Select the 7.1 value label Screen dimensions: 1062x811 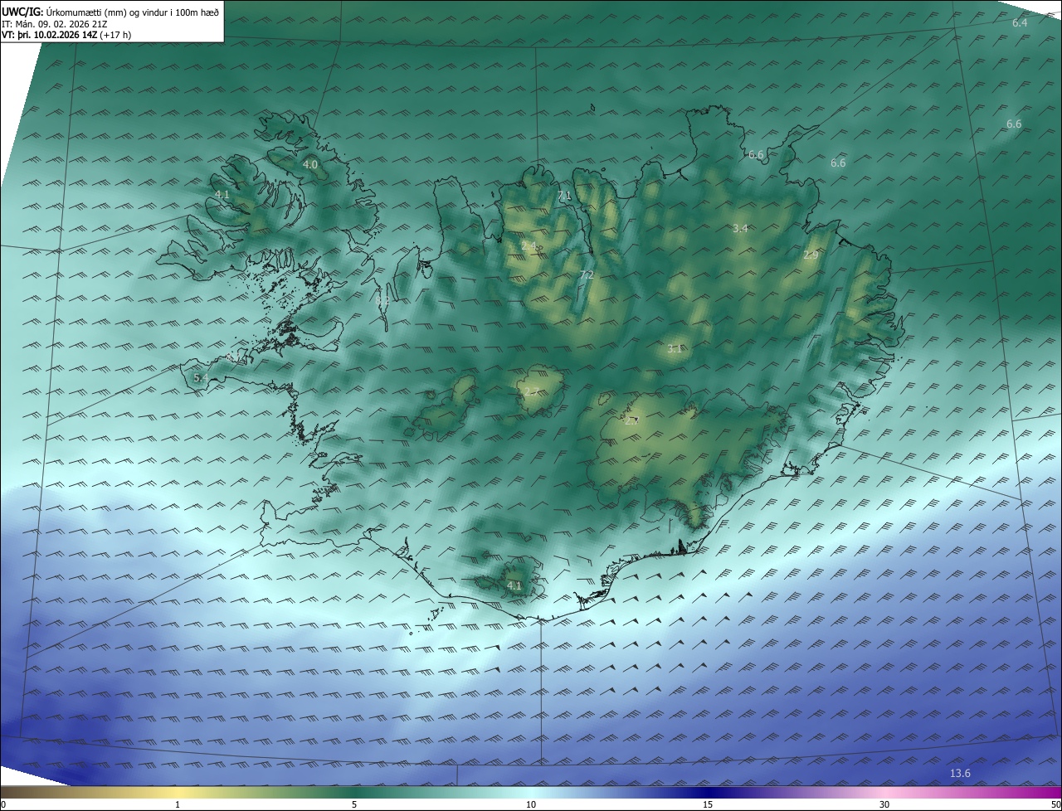click(x=565, y=196)
